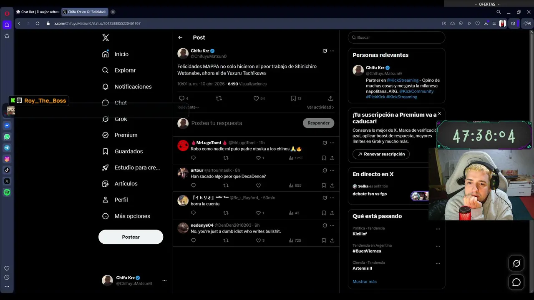This screenshot has height=300, width=534.
Task: Like the main post with 54 likes
Action: [x=259, y=98]
